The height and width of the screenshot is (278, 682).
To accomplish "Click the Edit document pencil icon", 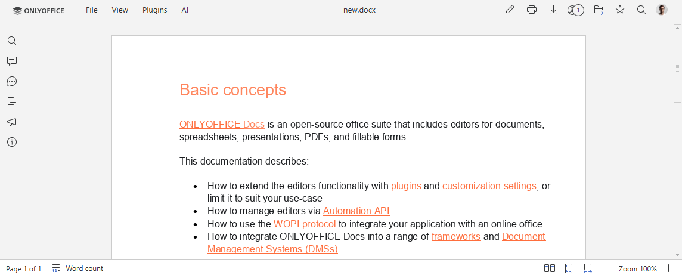I will click(x=510, y=10).
